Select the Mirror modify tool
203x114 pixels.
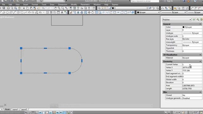(x=78, y=12)
